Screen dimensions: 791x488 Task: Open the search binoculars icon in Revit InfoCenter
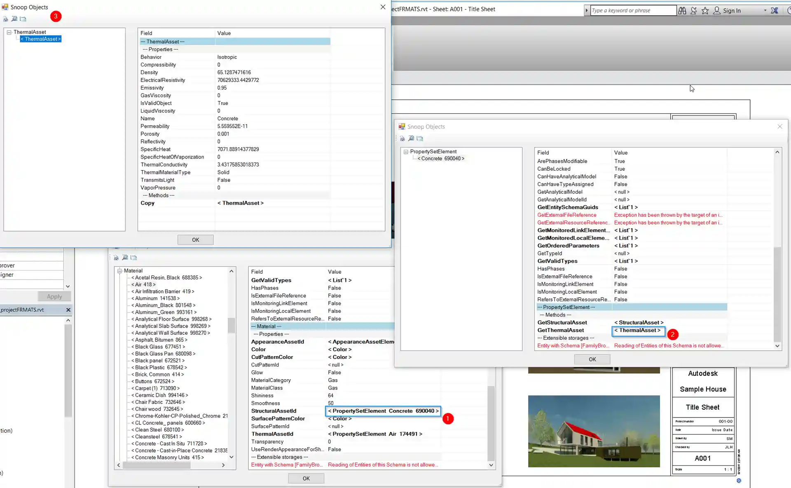point(682,10)
